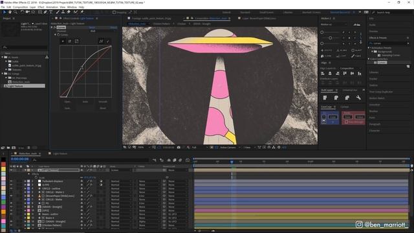Click the yellow label color swatch
Screen dimensions: 414x233
pyautogui.click(x=3, y=169)
